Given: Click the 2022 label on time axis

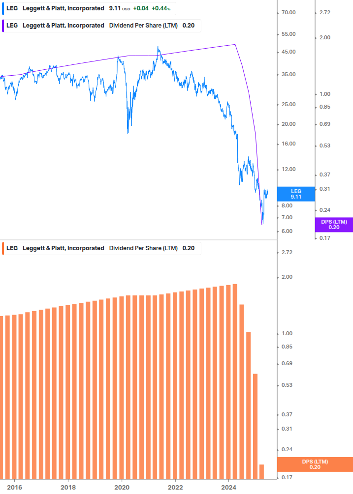Looking at the screenshot, I should coord(175,488).
